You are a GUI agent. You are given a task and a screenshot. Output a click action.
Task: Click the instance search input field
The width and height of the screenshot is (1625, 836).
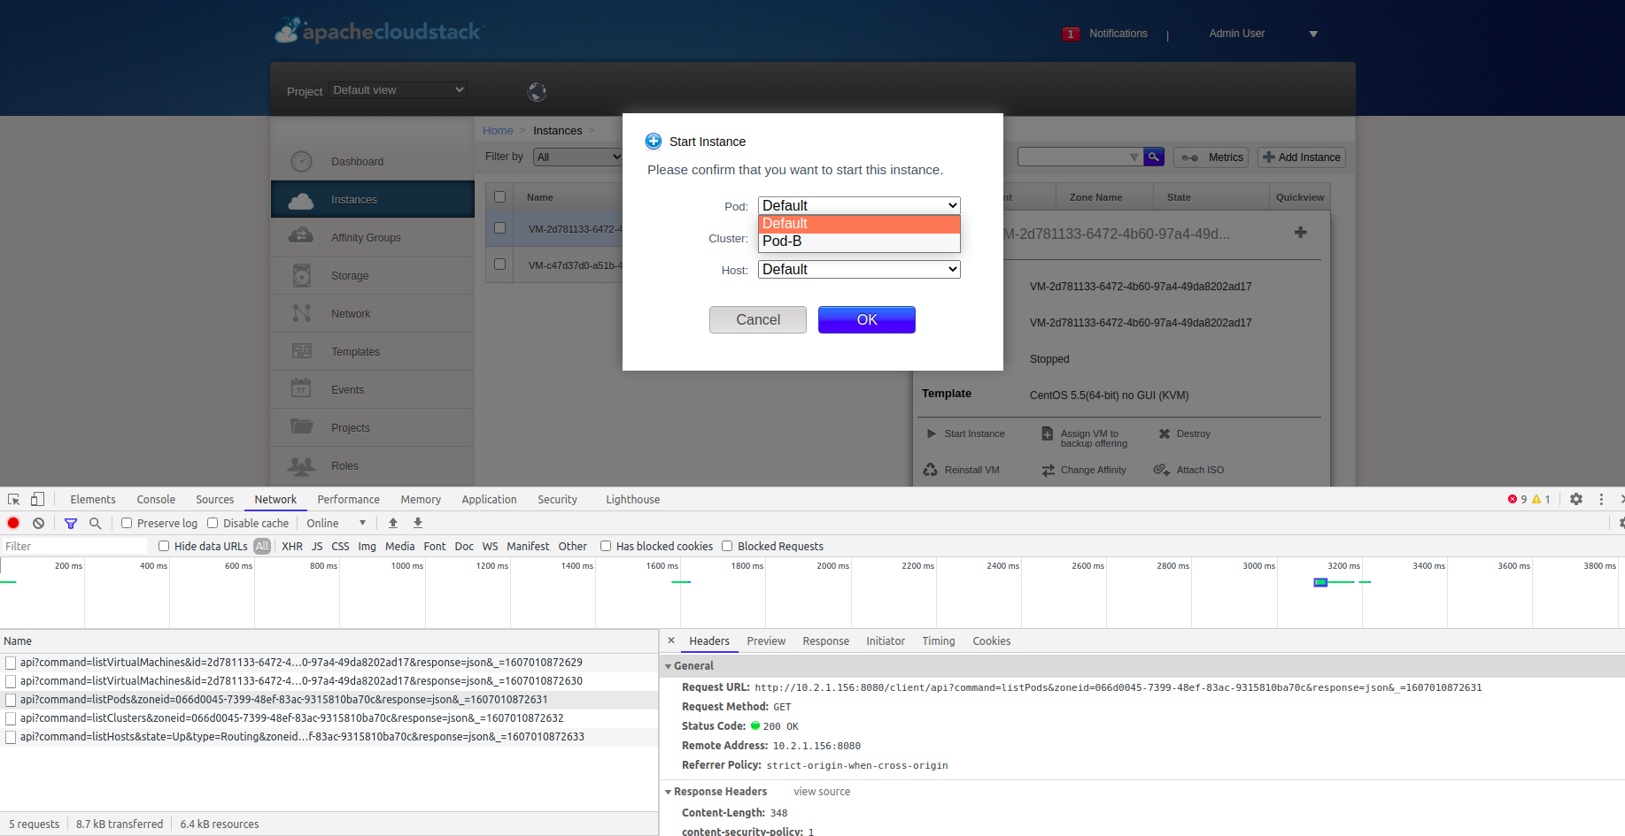point(1080,157)
